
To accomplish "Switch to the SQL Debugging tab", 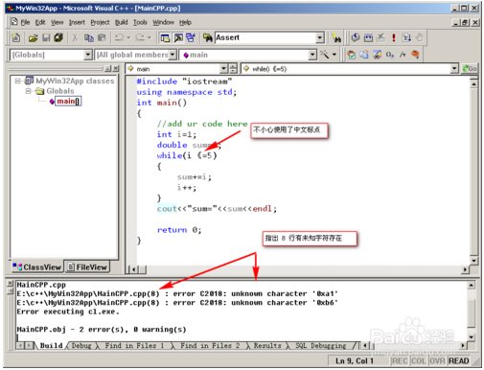I will point(321,345).
